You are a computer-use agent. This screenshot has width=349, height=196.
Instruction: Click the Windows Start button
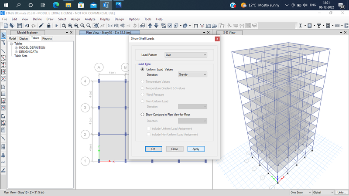[x=6, y=5]
